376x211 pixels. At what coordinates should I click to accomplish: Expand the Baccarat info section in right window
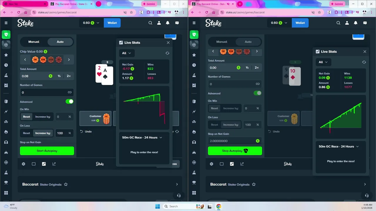click(x=365, y=184)
